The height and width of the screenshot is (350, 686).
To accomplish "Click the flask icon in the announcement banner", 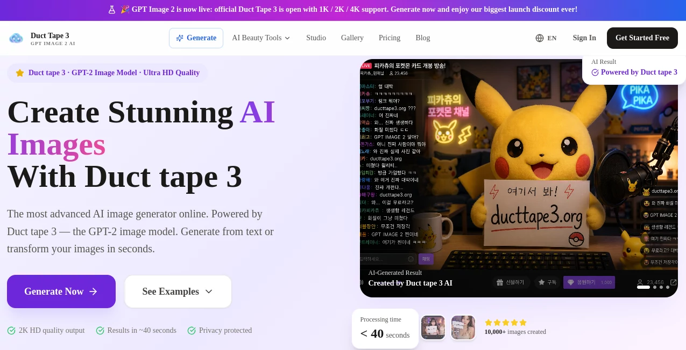I will (112, 10).
